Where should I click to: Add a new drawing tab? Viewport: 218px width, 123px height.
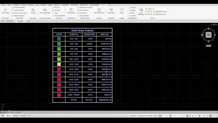click(x=29, y=21)
